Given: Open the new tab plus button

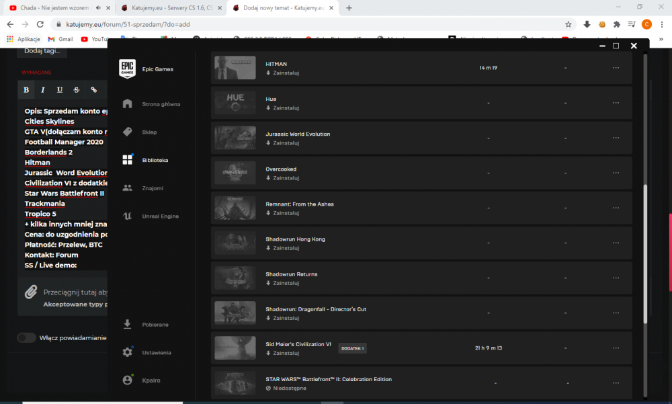Looking at the screenshot, I should point(349,7).
